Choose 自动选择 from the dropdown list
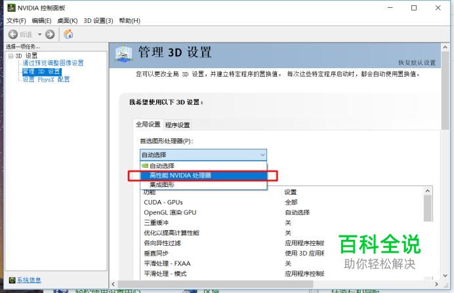The image size is (454, 293). click(203, 166)
